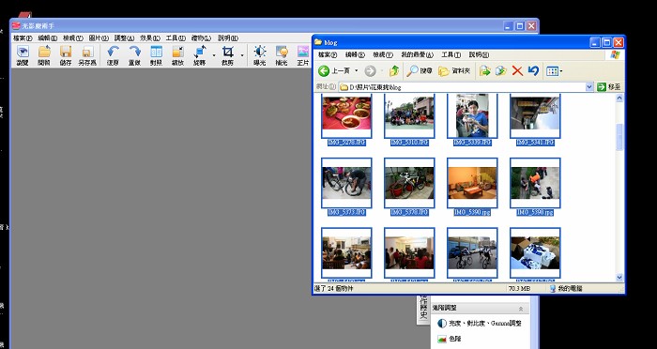This screenshot has height=349, width=657.
Task: Open the 編輯 menu in 光影魔術手
Action: point(47,38)
